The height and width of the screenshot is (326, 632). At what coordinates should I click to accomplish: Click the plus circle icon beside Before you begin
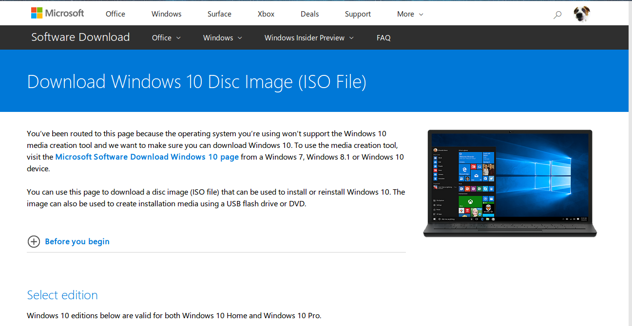coord(34,241)
